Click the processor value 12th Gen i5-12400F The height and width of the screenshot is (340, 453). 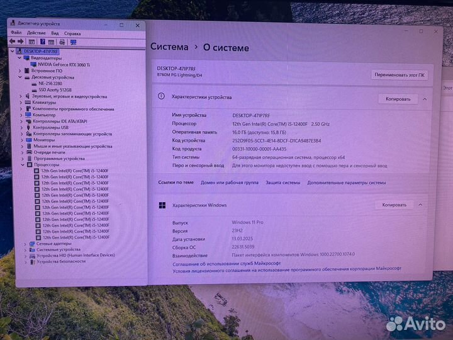click(x=281, y=124)
